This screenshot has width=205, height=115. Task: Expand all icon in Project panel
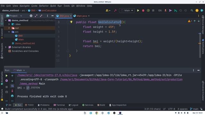pos(36,16)
